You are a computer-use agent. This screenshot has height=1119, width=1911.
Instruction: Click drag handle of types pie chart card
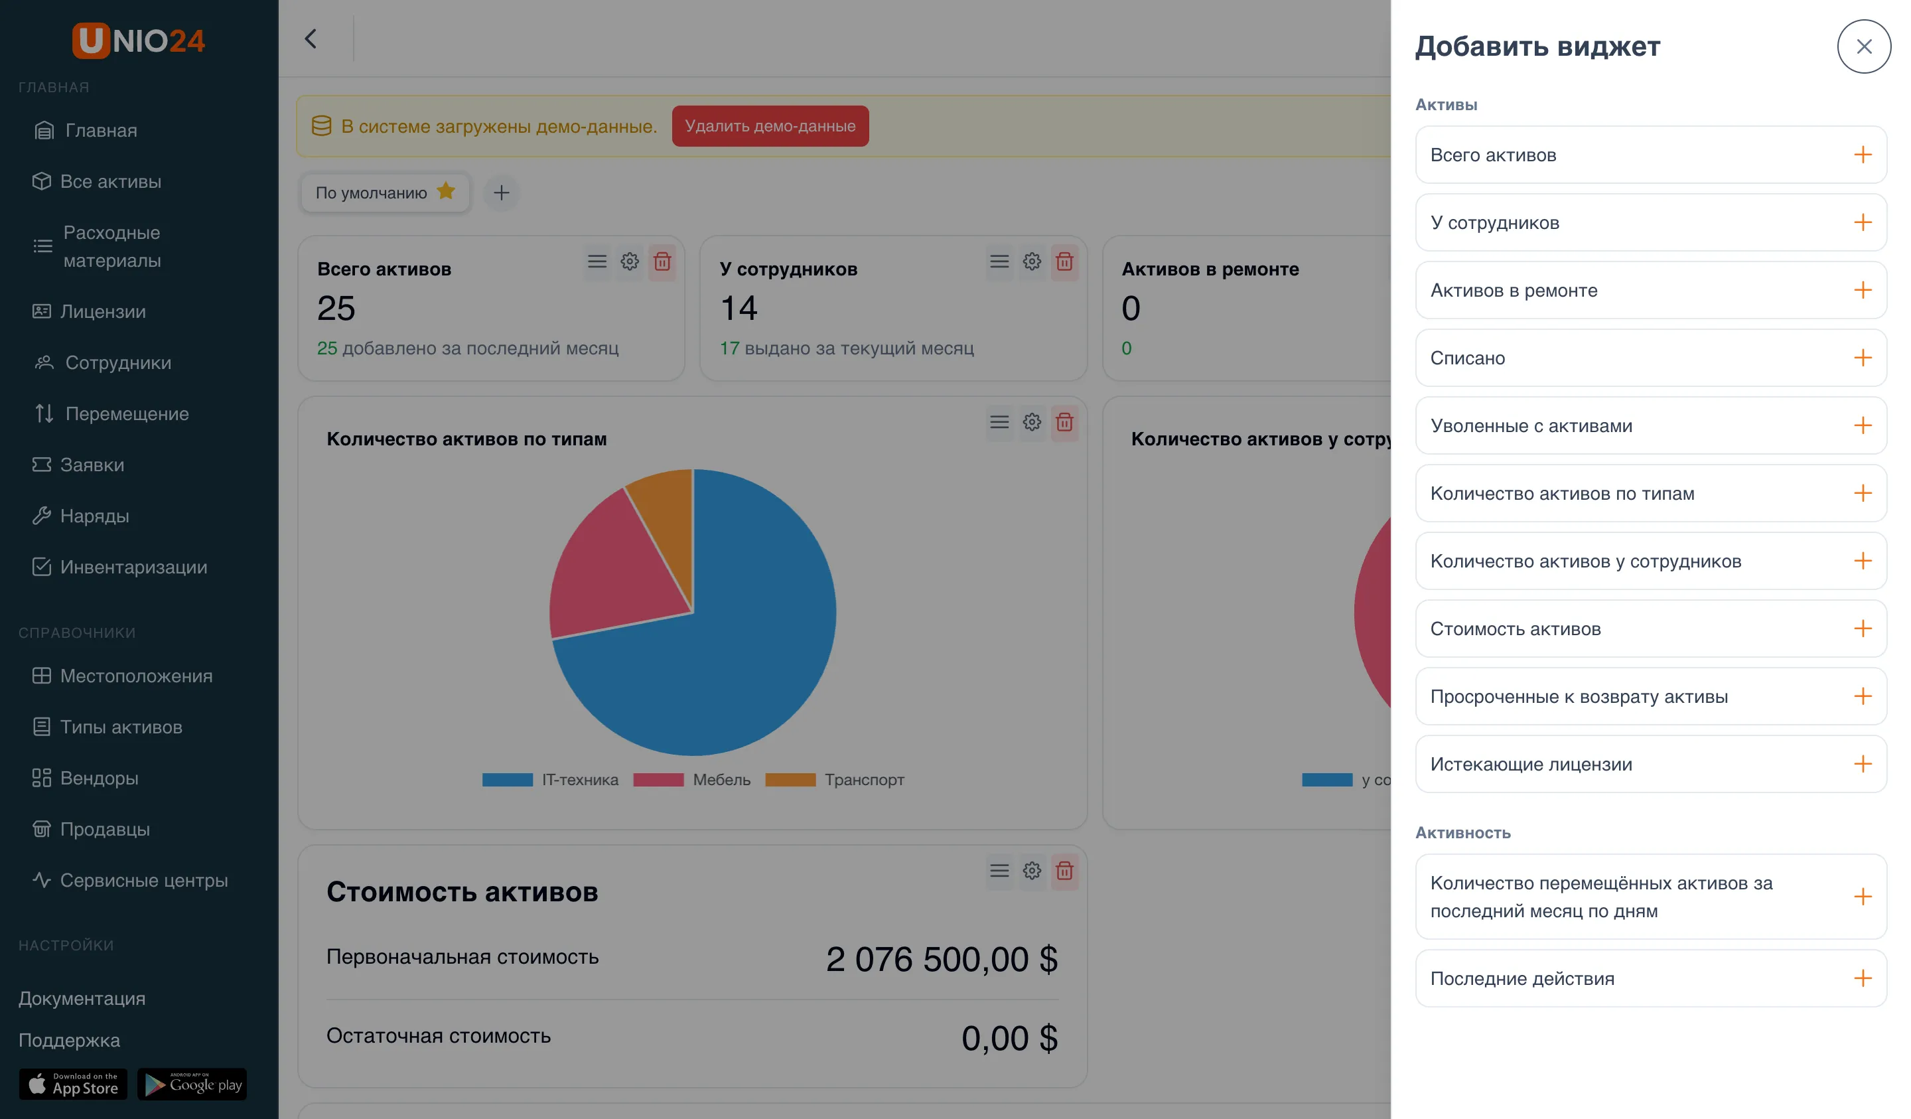pyautogui.click(x=999, y=422)
